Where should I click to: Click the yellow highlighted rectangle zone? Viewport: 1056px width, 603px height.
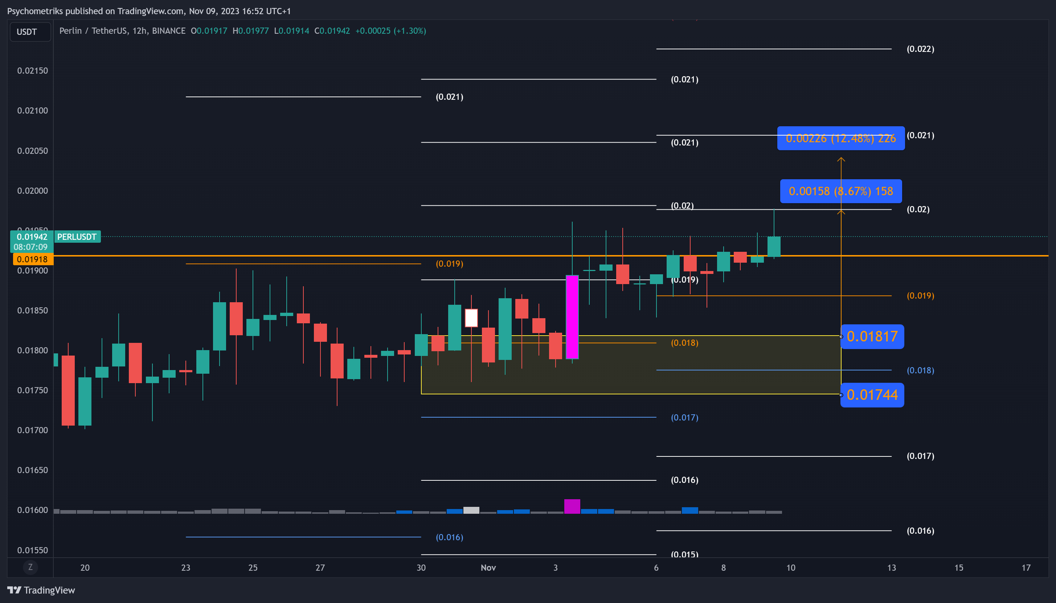631,365
